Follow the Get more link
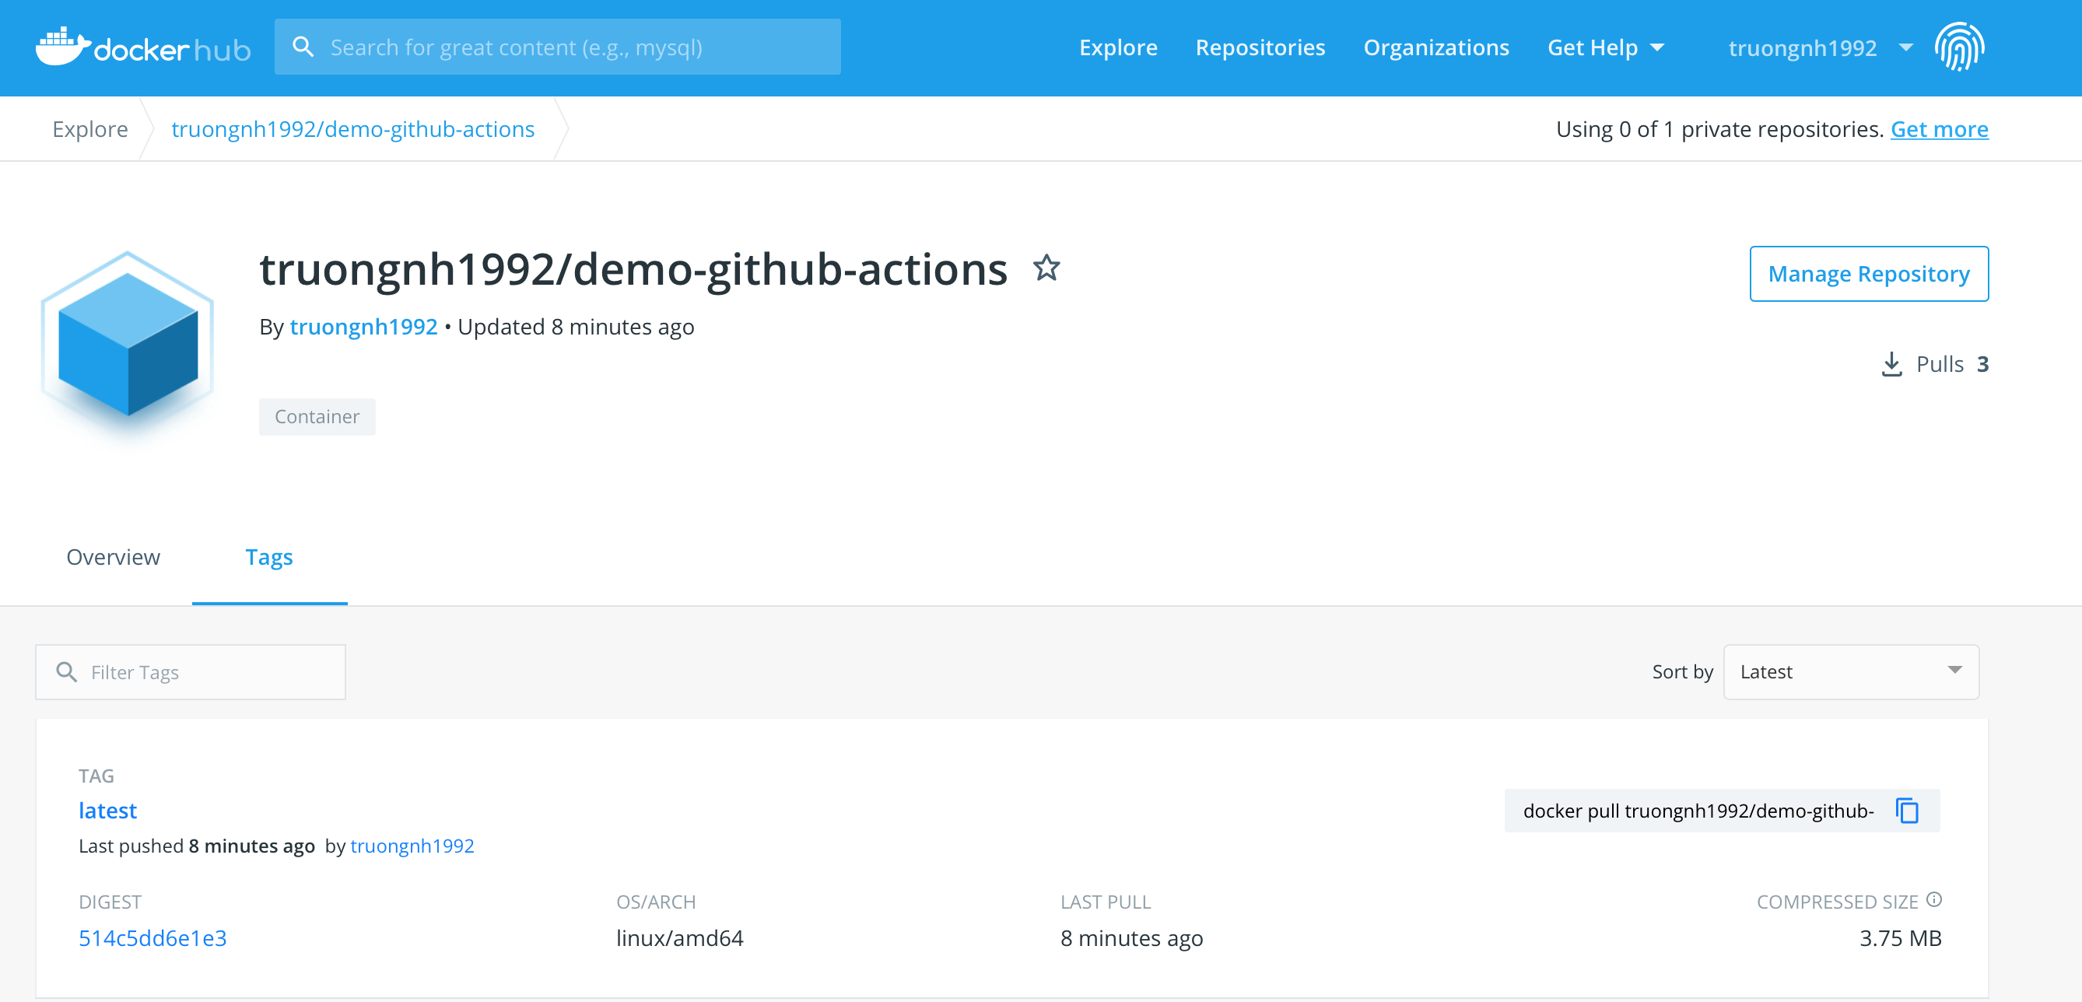 pos(1939,129)
